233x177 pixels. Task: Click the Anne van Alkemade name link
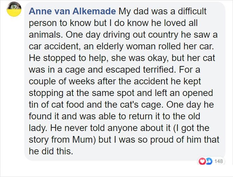(x=72, y=11)
